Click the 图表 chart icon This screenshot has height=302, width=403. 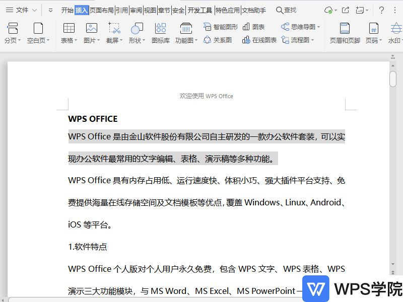tap(252, 27)
